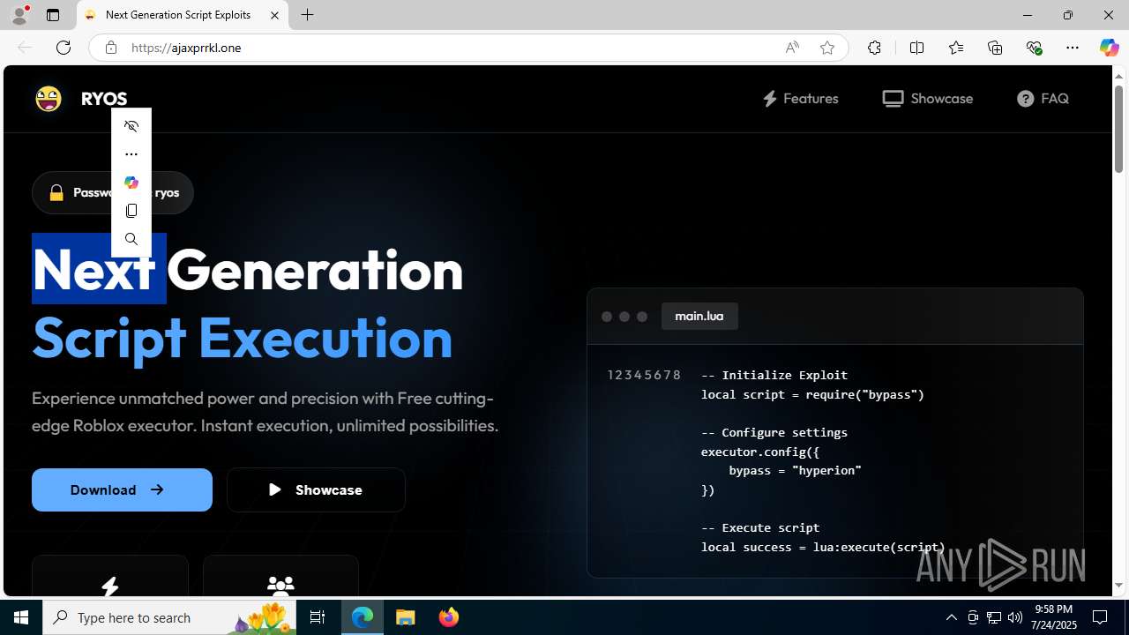Viewport: 1129px width, 635px height.
Task: Click the RYOS smiley logo
Action: coord(49,99)
